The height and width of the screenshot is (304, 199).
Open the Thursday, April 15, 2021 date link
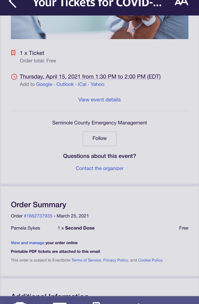point(90,77)
